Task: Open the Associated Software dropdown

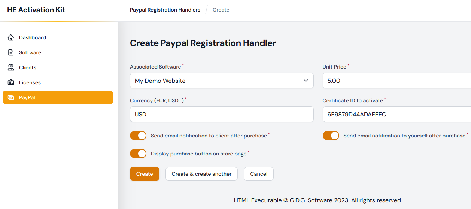Action: [217, 81]
